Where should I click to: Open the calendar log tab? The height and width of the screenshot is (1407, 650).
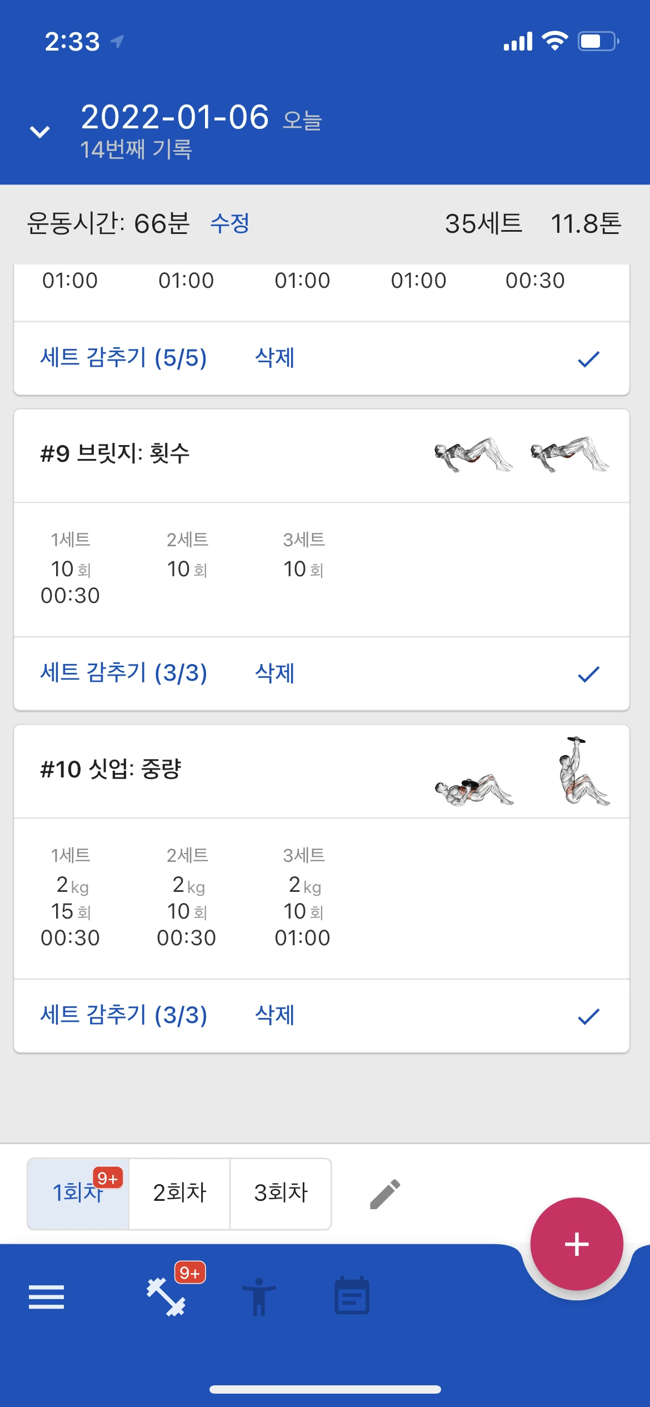[352, 1297]
